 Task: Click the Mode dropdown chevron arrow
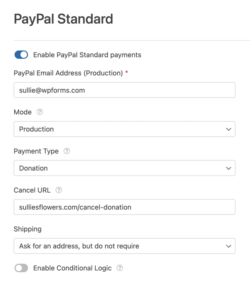tap(228, 129)
